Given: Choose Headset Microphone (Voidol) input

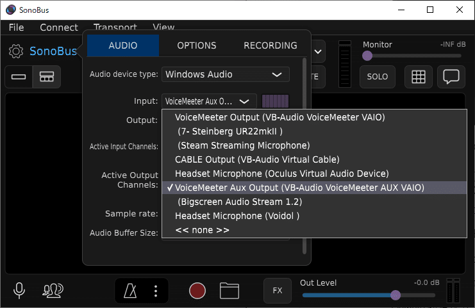Looking at the screenshot, I should [x=315, y=216].
